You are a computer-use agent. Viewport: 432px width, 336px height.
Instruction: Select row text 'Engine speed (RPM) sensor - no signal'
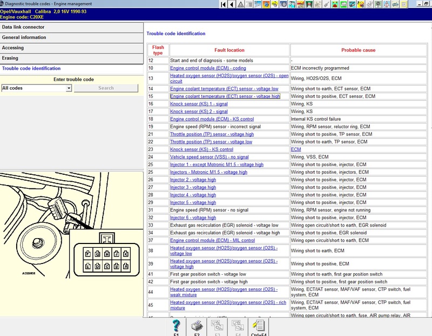pos(209,210)
